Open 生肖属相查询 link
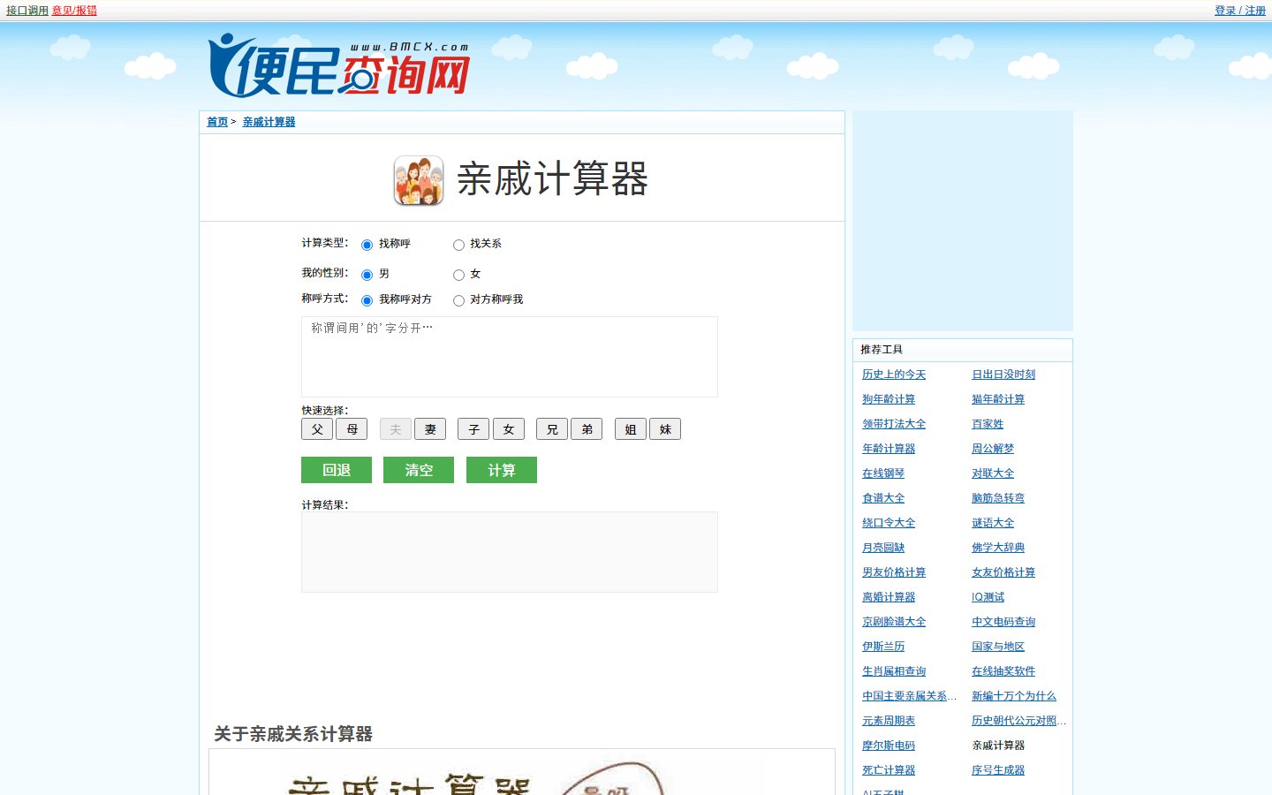This screenshot has width=1272, height=795. click(894, 671)
